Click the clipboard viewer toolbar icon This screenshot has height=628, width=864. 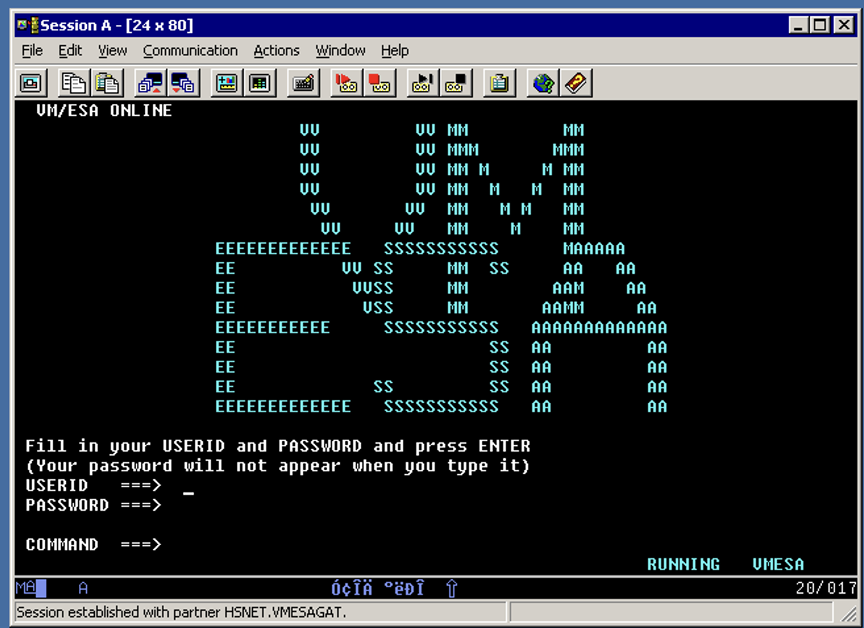click(499, 84)
